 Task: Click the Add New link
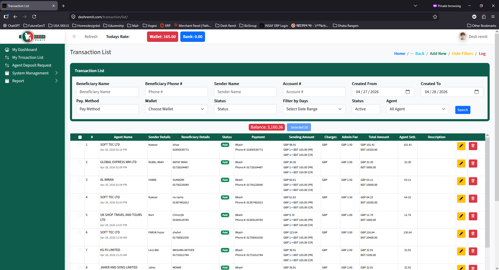pos(438,54)
